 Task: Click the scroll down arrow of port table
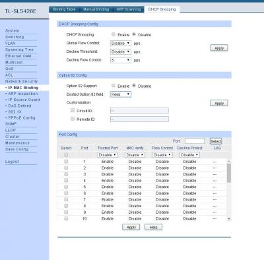[229, 219]
